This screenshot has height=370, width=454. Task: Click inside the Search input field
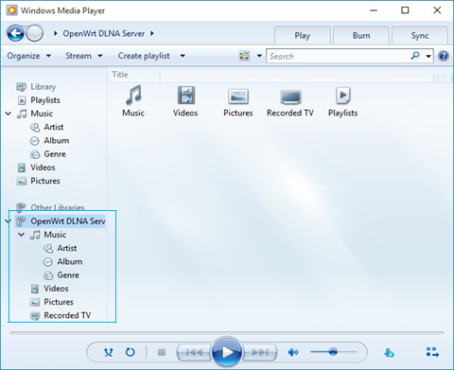pyautogui.click(x=338, y=56)
